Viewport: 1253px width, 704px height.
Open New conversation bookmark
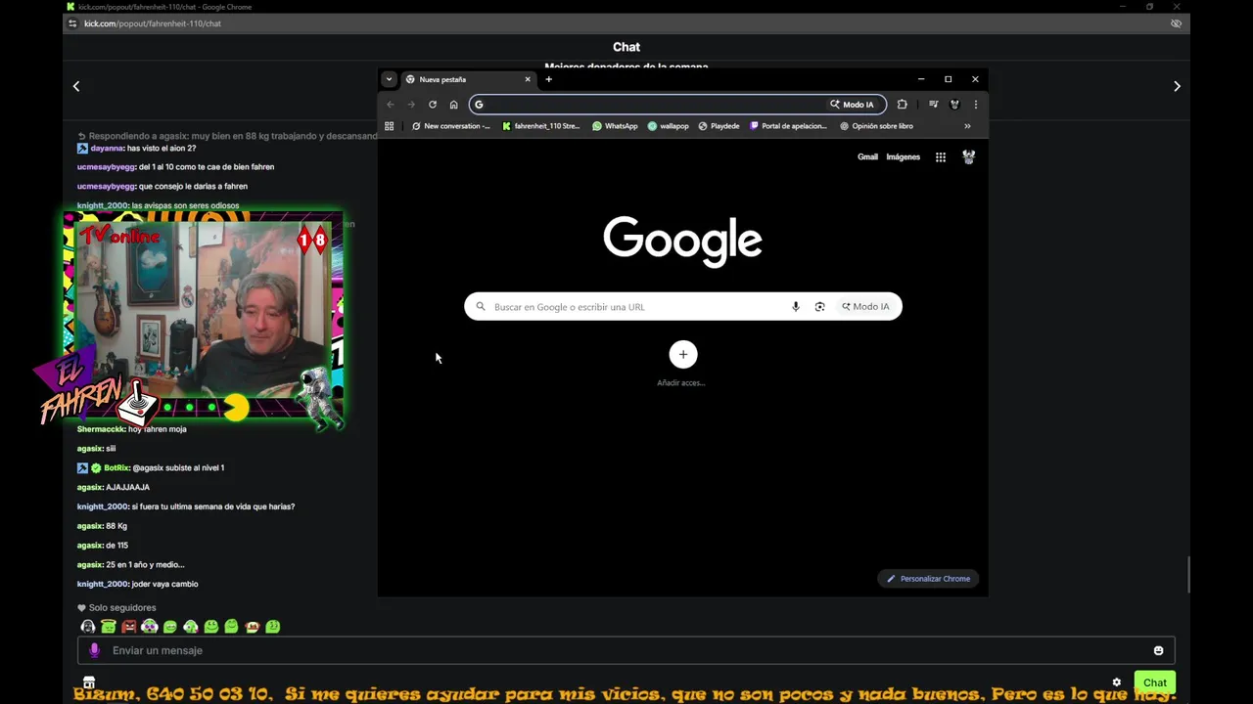[x=451, y=126]
